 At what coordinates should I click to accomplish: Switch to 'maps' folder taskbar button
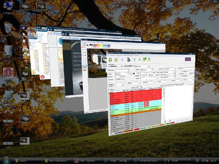(28, 161)
